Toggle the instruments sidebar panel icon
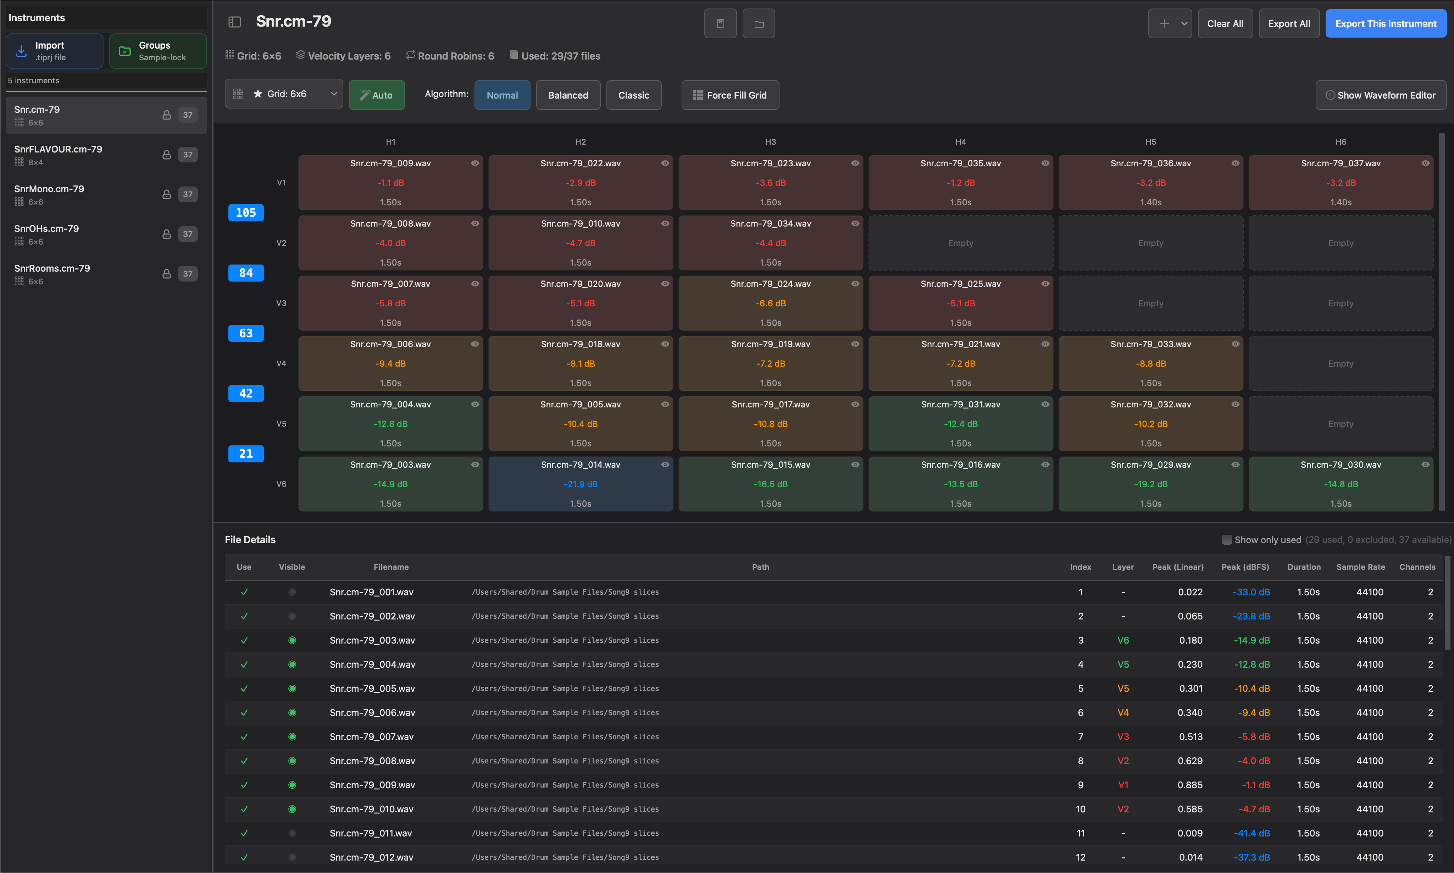This screenshot has width=1454, height=873. coord(235,22)
